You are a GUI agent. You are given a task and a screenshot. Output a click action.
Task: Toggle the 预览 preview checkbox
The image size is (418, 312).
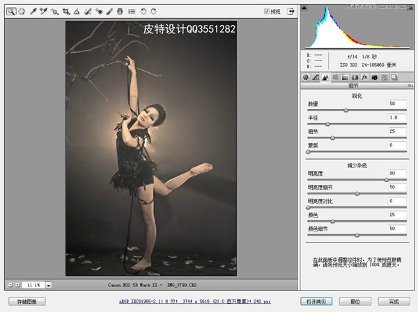[x=267, y=11]
